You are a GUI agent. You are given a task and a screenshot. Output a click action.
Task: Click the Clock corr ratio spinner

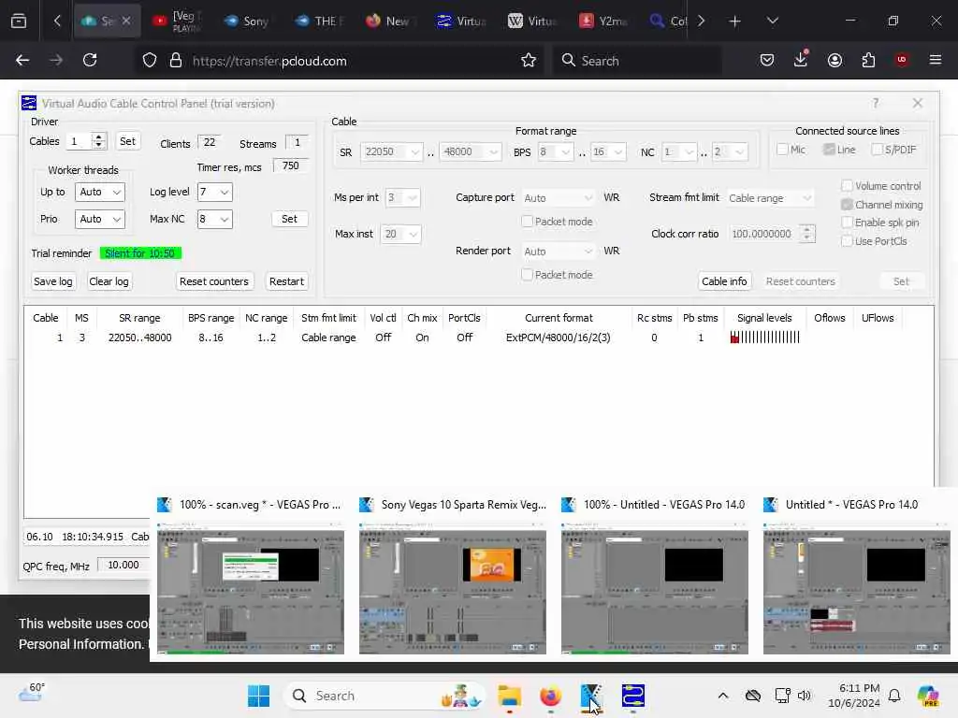click(x=807, y=233)
